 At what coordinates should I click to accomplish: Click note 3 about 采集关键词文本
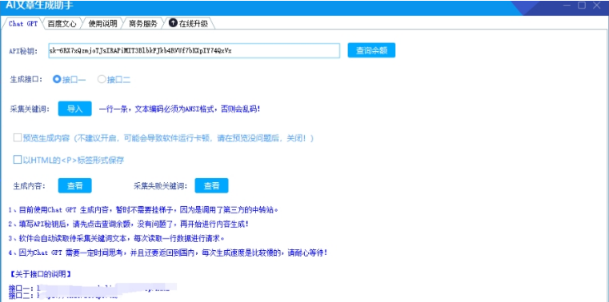[117, 238]
